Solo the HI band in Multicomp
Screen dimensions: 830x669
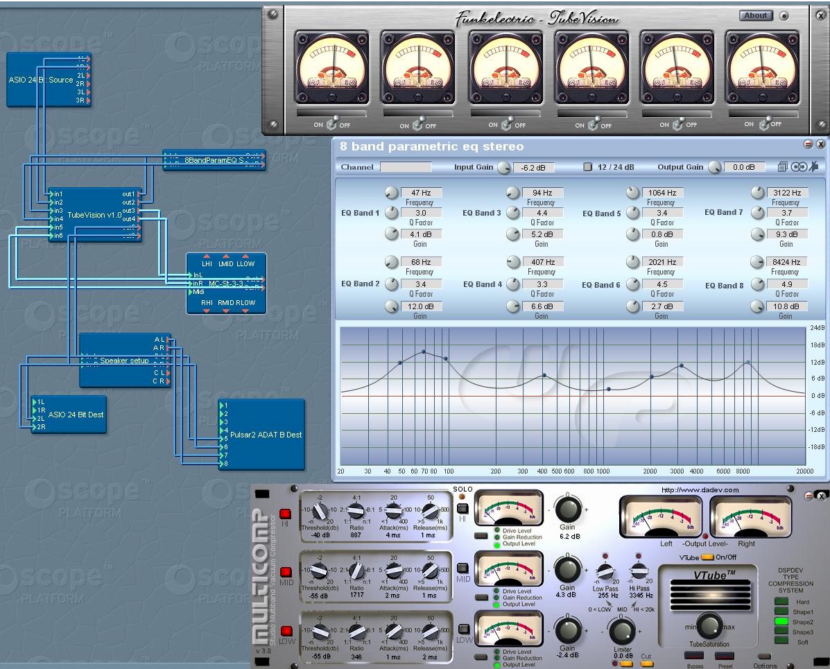(x=462, y=509)
